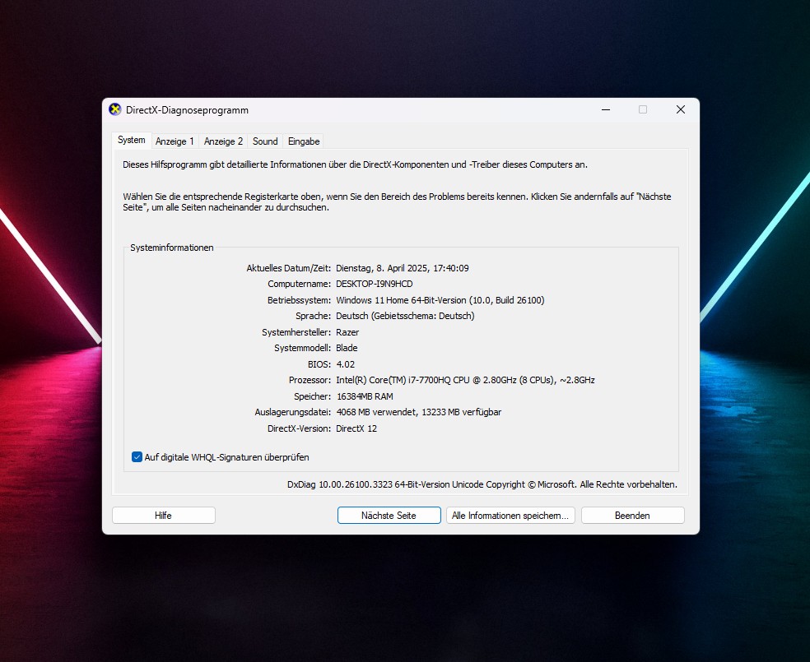Show the Eingabe tab
Image resolution: width=810 pixels, height=662 pixels.
(304, 141)
